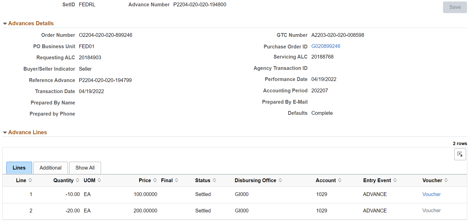Sort by Account column arrows icon
468x221 pixels.
340,180
